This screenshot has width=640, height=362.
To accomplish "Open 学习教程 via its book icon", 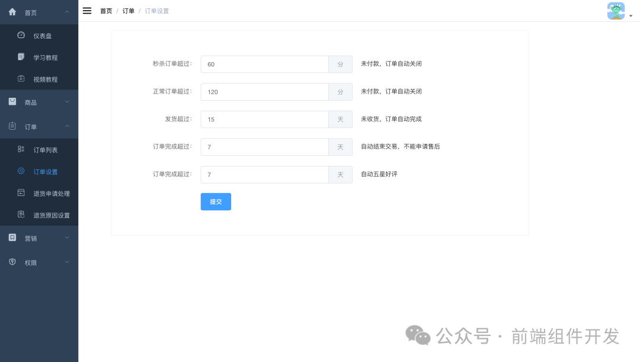I will click(x=22, y=57).
